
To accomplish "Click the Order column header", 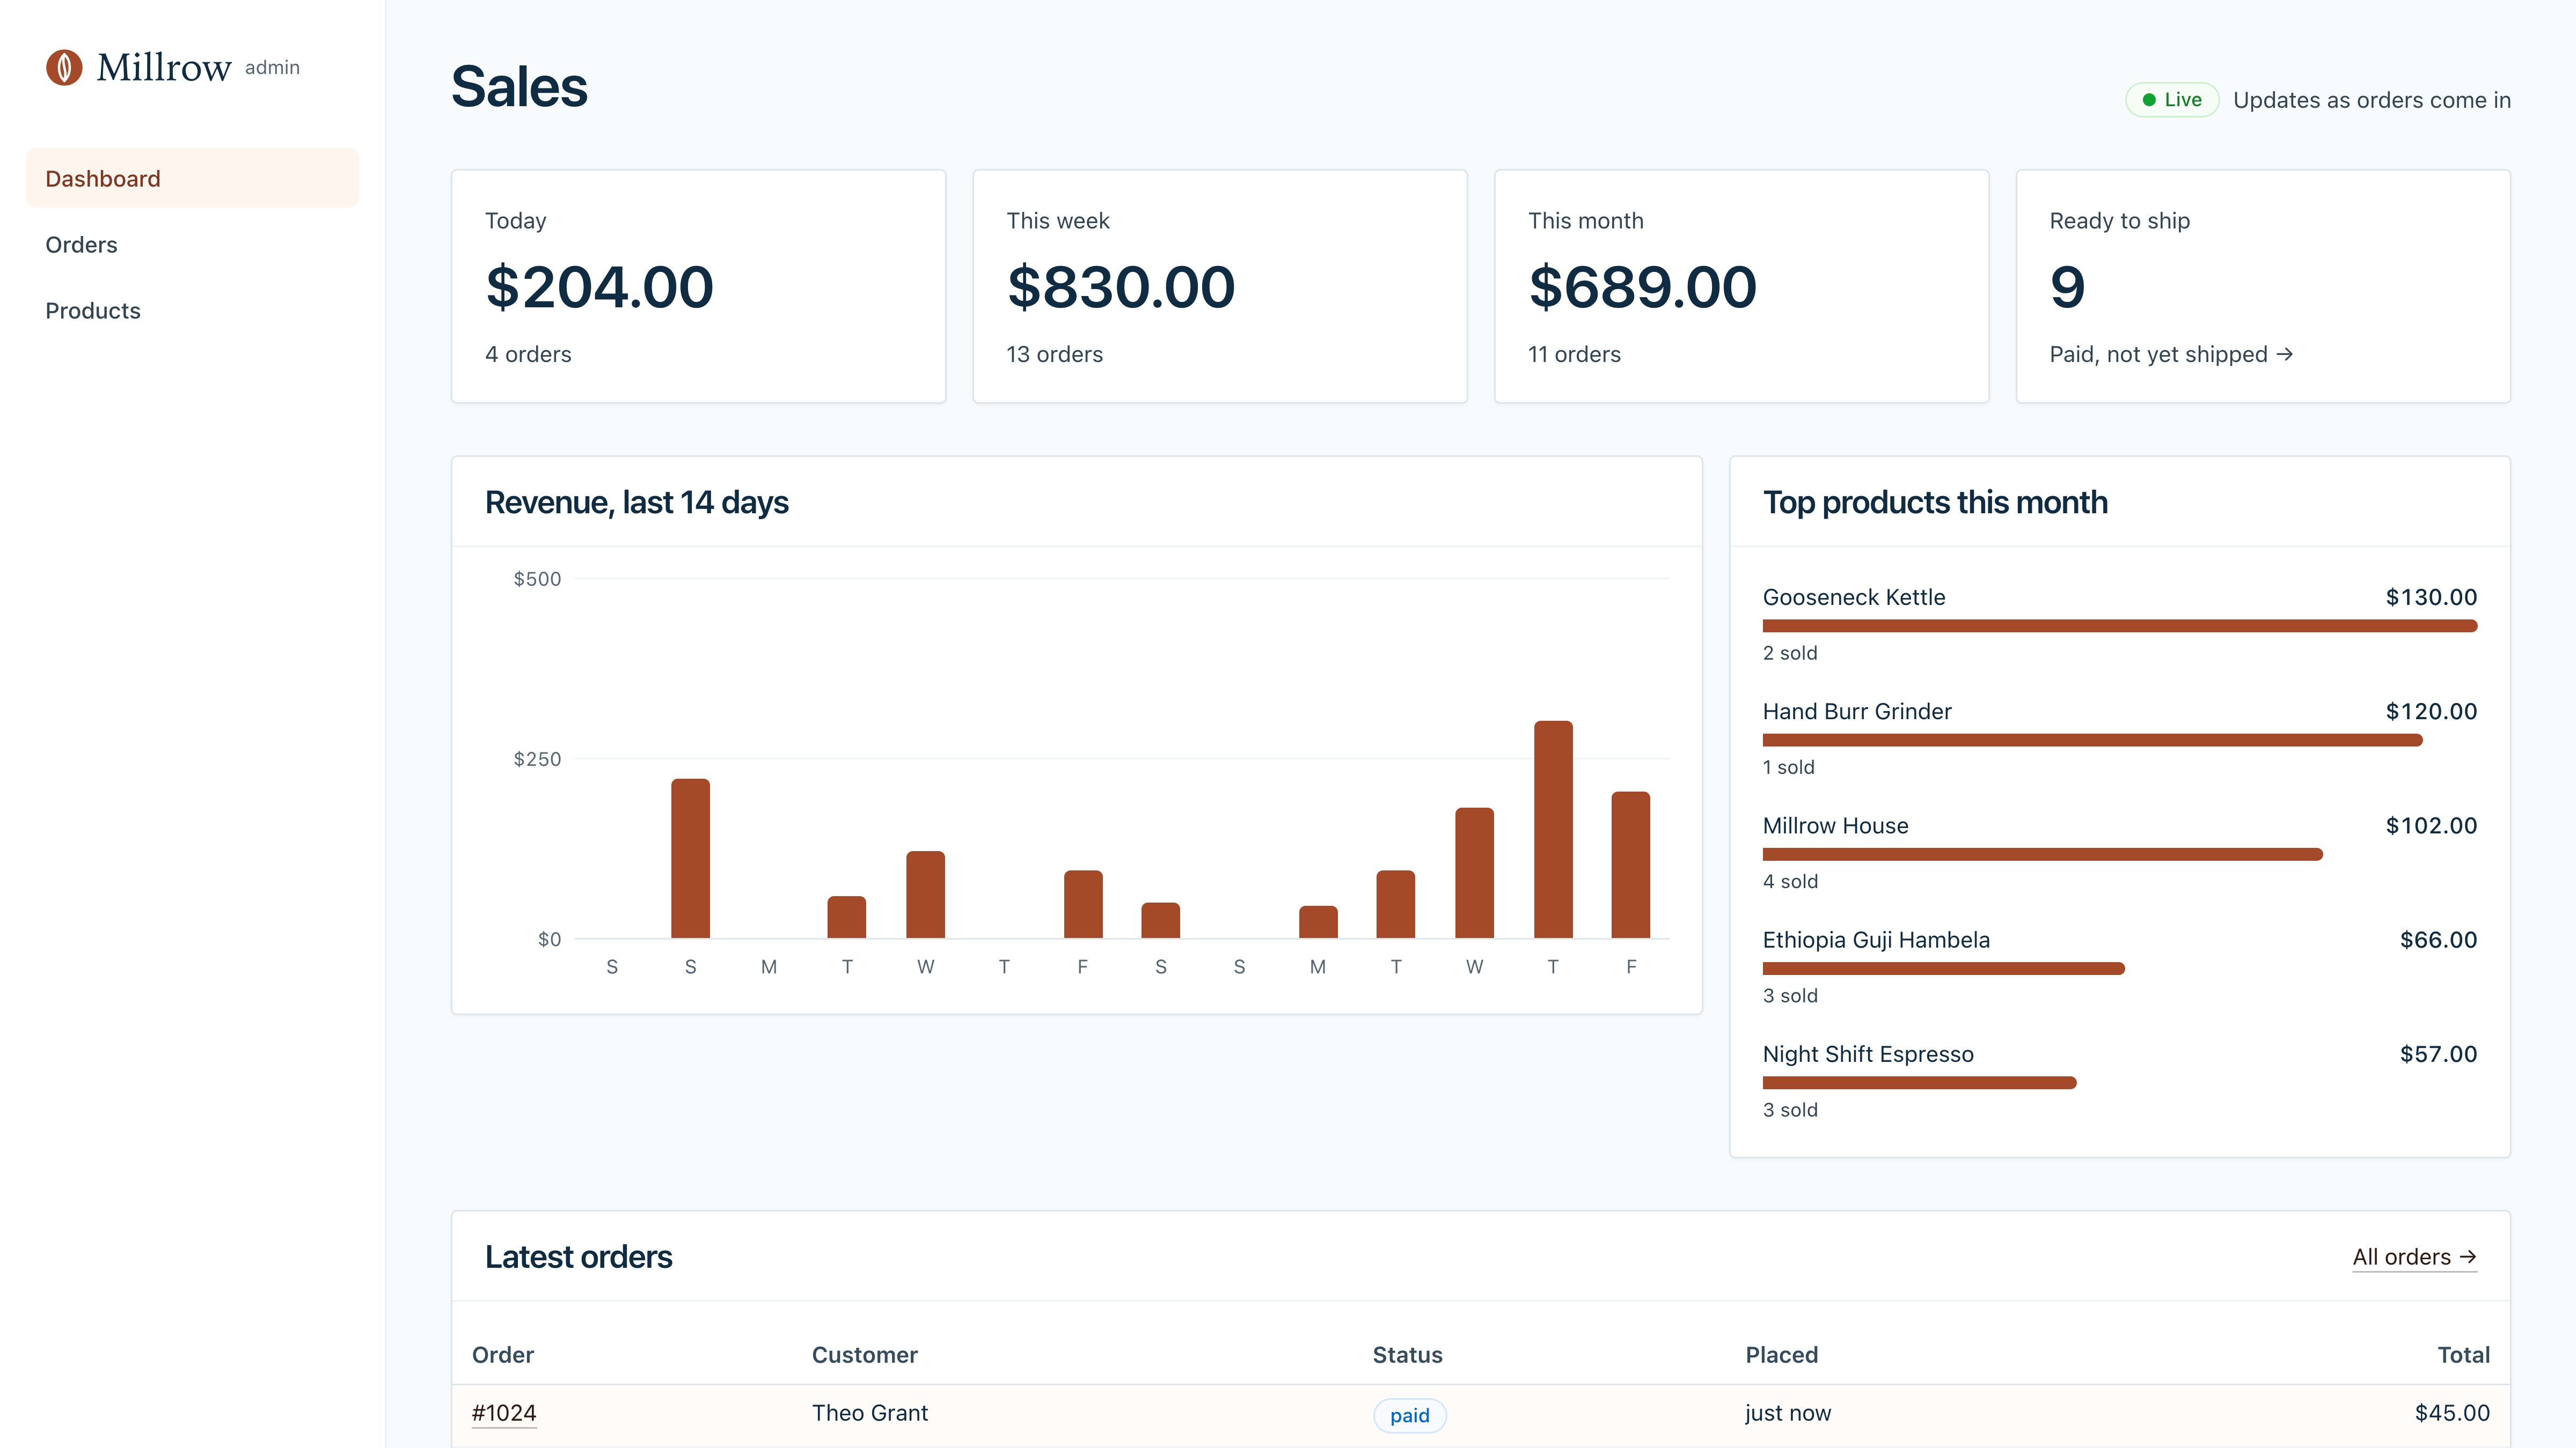I will point(503,1355).
